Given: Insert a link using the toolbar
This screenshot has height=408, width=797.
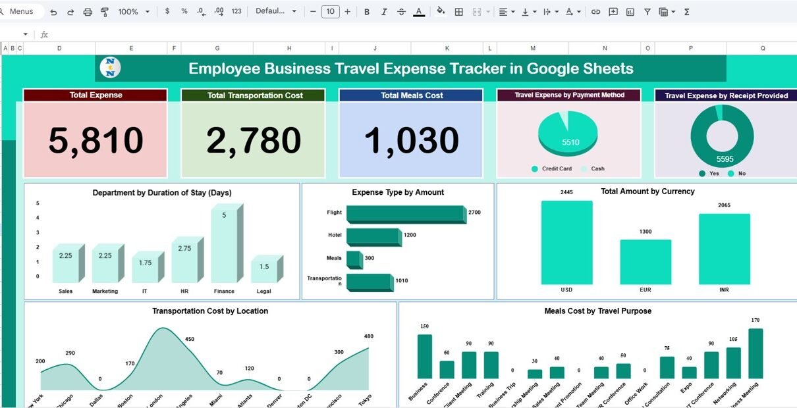Looking at the screenshot, I should (595, 12).
